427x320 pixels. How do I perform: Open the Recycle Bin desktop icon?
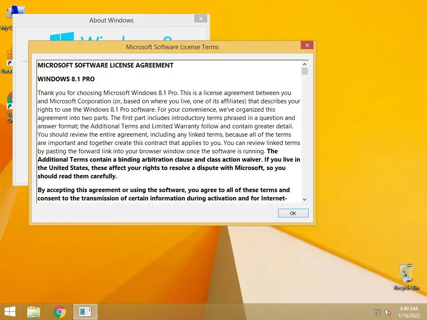tap(406, 277)
